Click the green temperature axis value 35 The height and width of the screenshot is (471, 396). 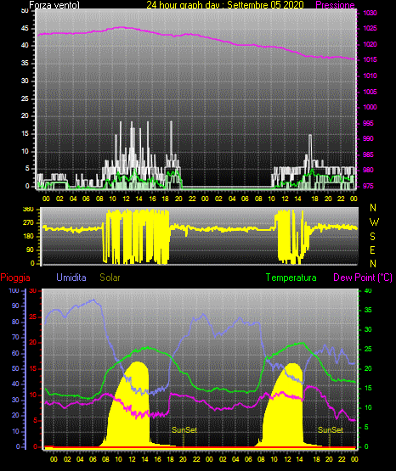coord(368,310)
